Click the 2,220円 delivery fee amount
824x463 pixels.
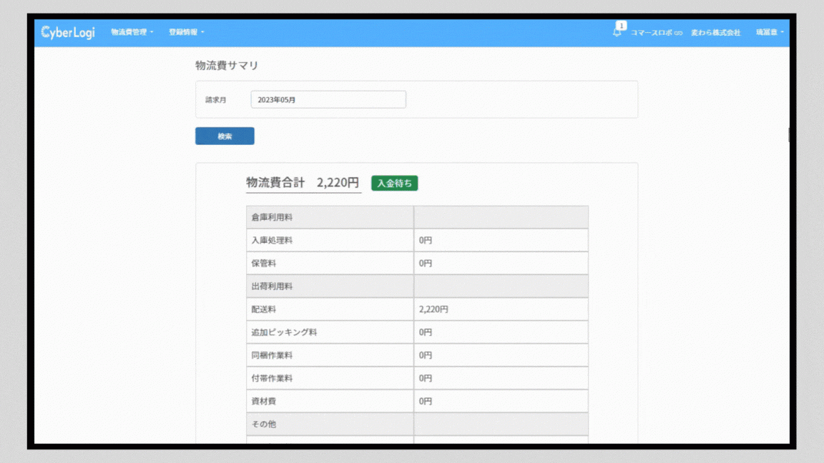[x=433, y=309]
